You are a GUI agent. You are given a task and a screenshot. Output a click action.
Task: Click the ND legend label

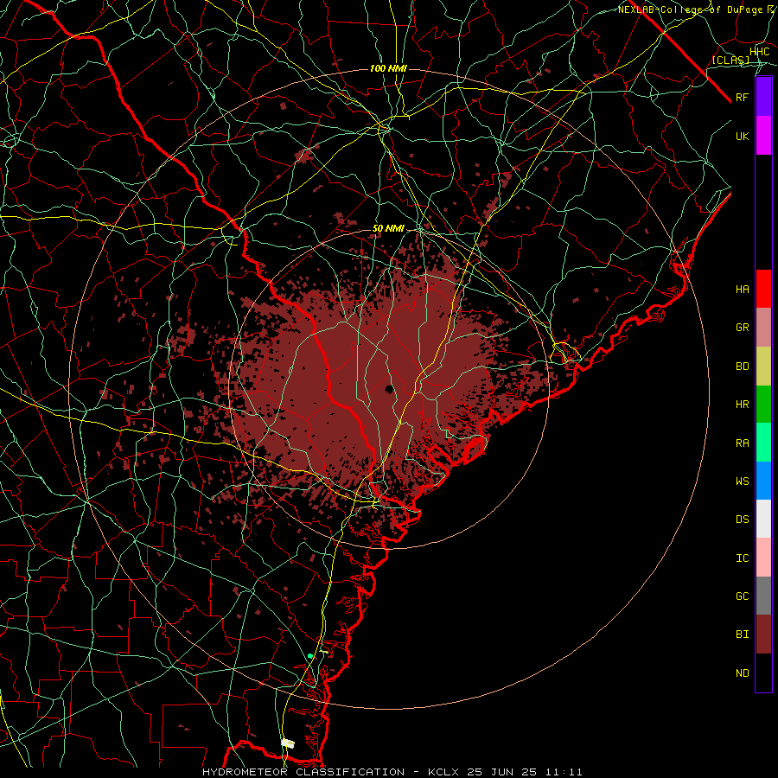743,673
